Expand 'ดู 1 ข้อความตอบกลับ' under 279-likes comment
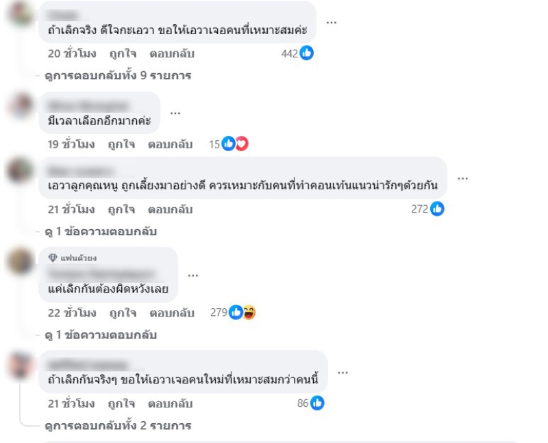The height and width of the screenshot is (443, 548). [101, 335]
